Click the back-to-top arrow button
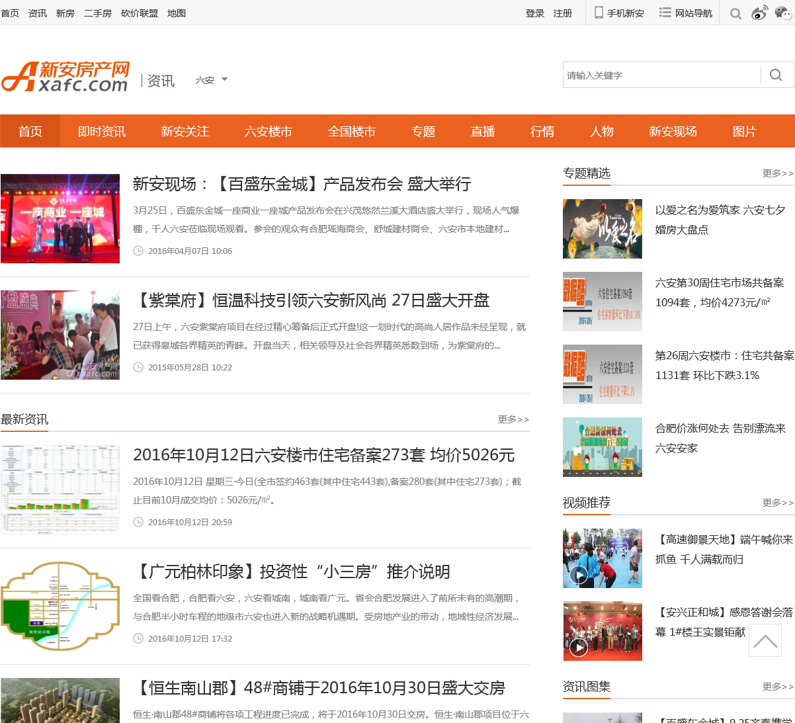Screen dimensions: 795x723 [765, 640]
